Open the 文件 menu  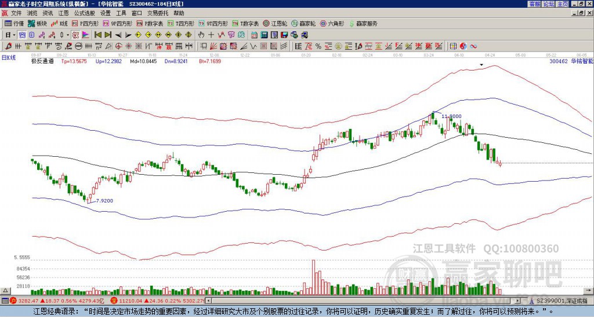pyautogui.click(x=16, y=13)
